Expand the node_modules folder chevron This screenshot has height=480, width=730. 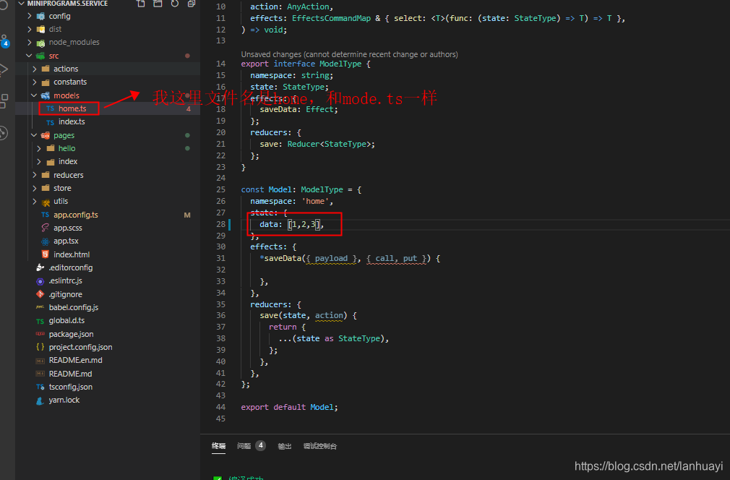(x=30, y=43)
